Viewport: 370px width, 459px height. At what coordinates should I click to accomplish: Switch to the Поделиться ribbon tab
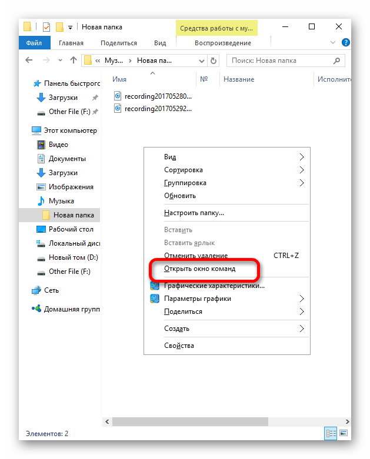coord(119,43)
